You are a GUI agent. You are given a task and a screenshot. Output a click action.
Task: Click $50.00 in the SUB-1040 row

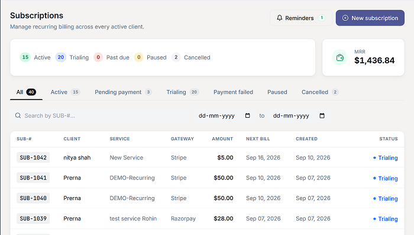[224, 198]
